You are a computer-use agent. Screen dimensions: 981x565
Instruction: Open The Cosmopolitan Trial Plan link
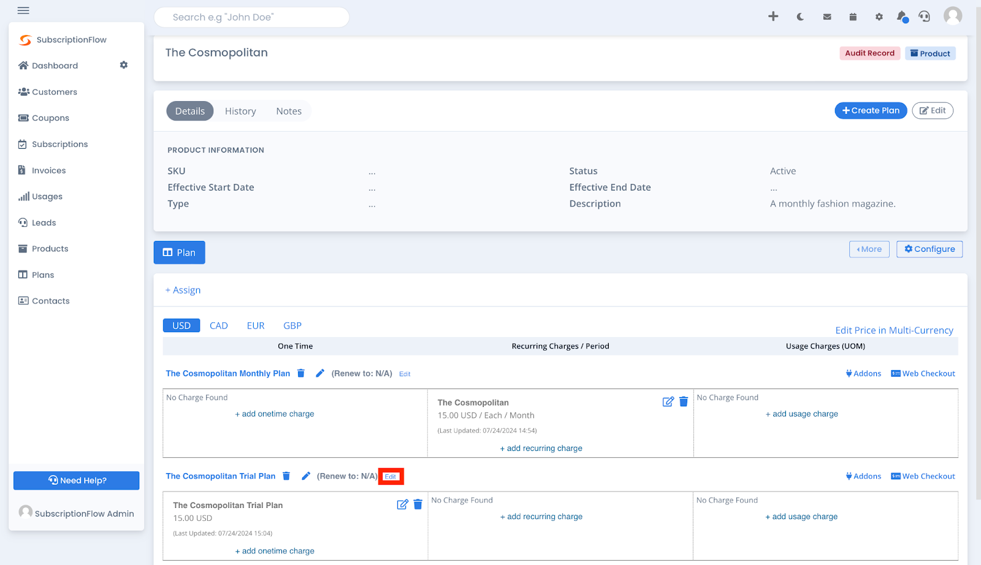coord(221,476)
